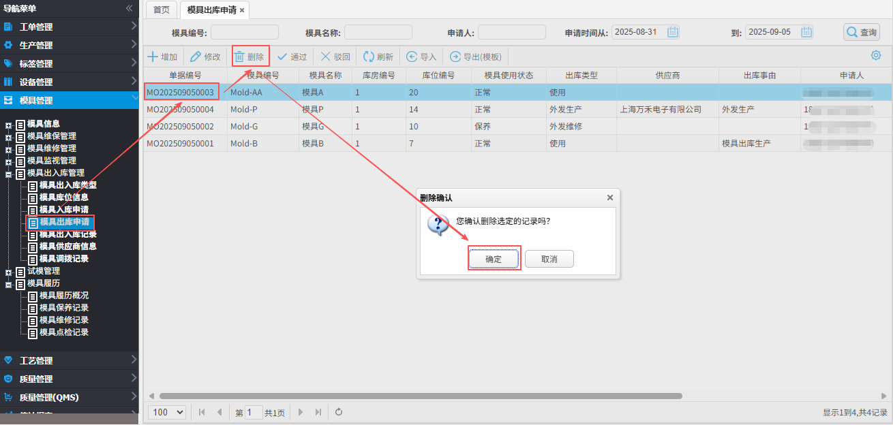
Task: Confirm deletion with 确定 button
Action: click(x=494, y=259)
